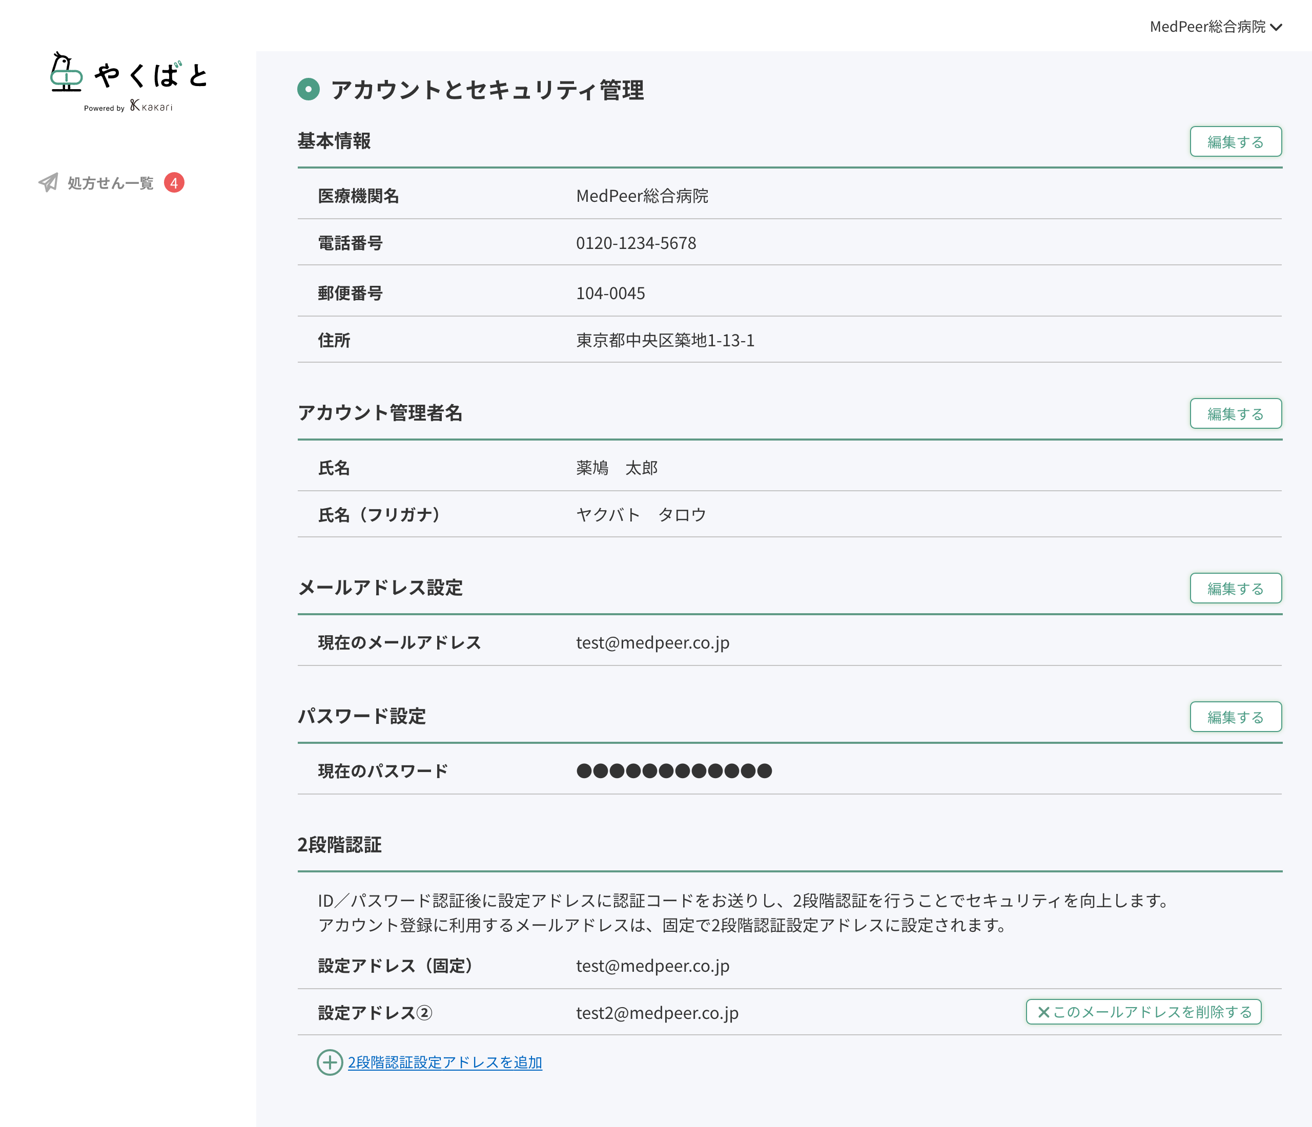Click the 基本情報 section heading
The width and height of the screenshot is (1312, 1127).
[x=334, y=140]
